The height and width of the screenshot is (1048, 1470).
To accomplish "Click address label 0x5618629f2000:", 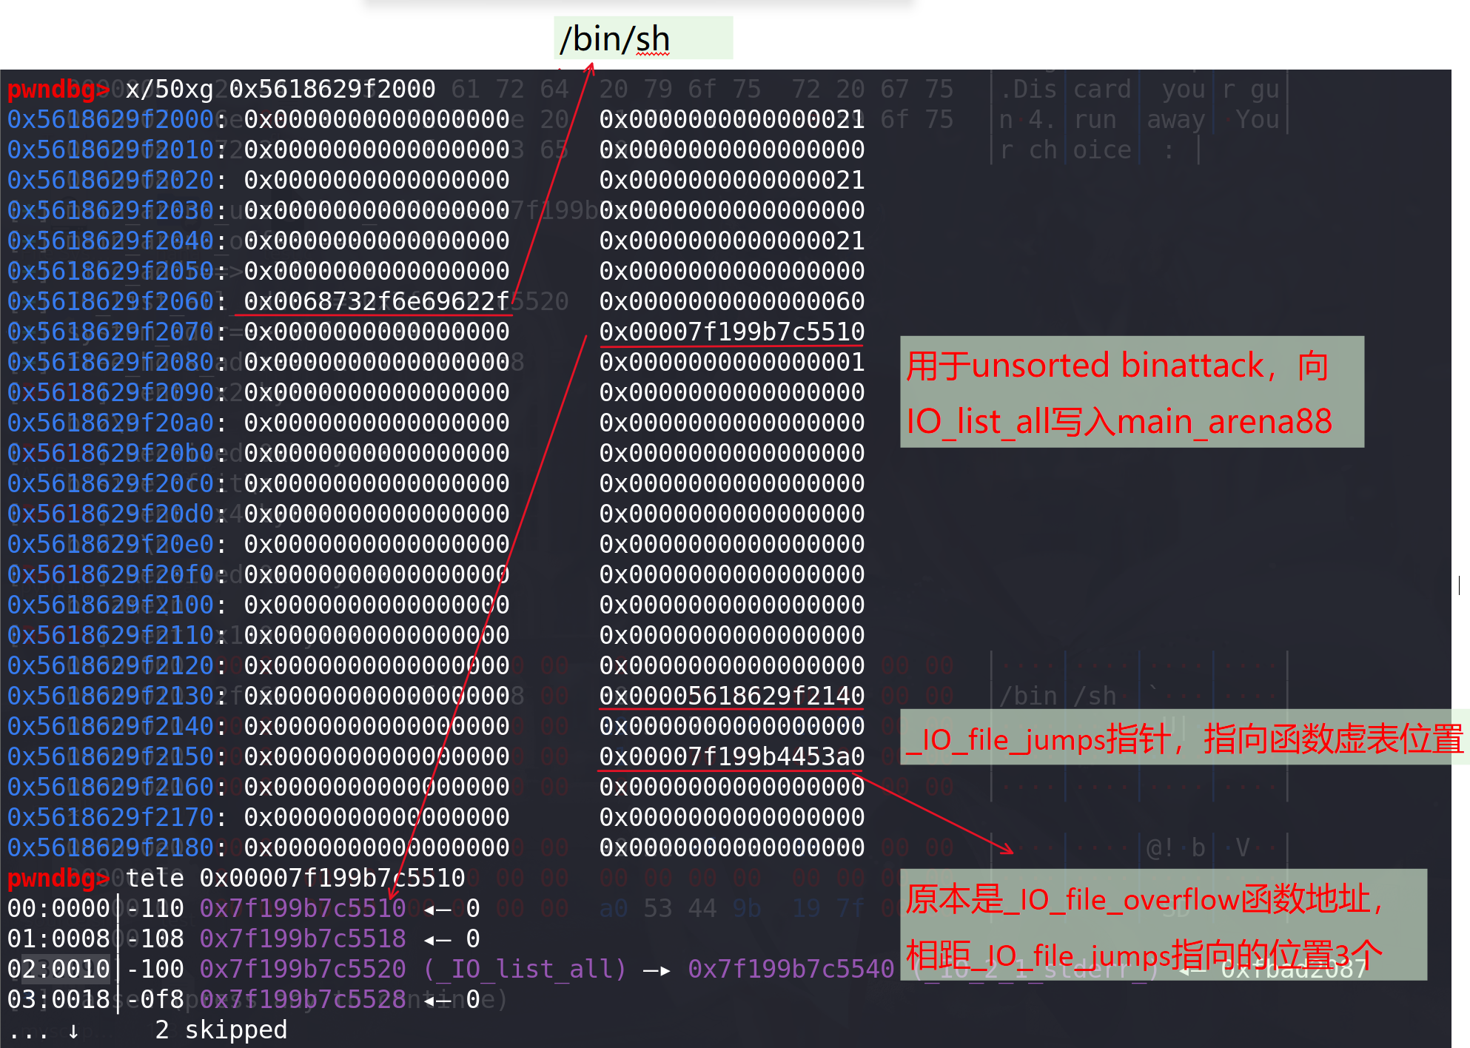I will [x=118, y=119].
